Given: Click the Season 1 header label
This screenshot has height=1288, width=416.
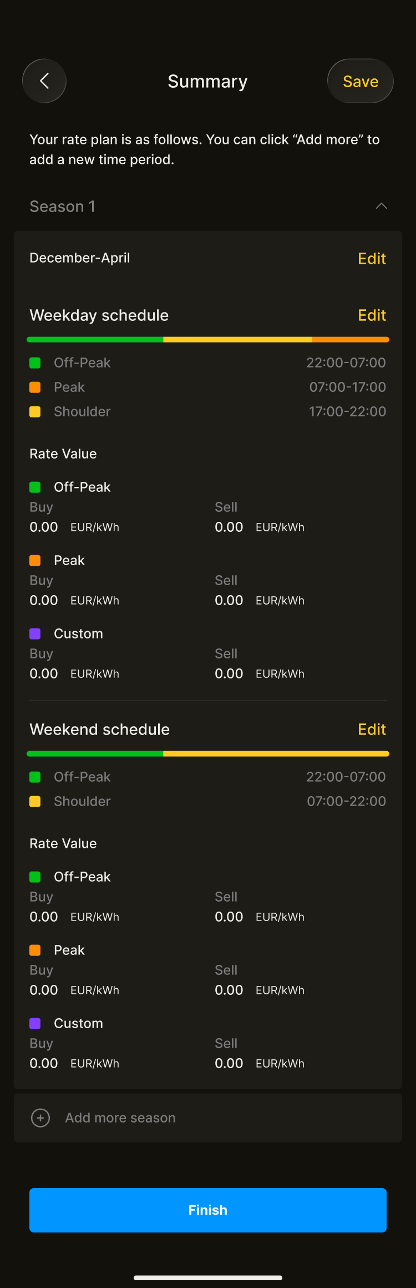Looking at the screenshot, I should (62, 207).
